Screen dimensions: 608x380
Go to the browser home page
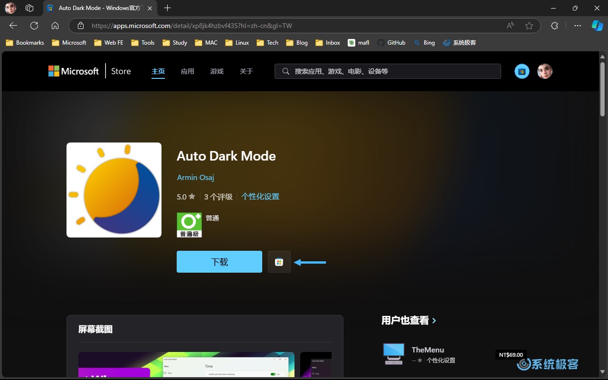pyautogui.click(x=55, y=26)
